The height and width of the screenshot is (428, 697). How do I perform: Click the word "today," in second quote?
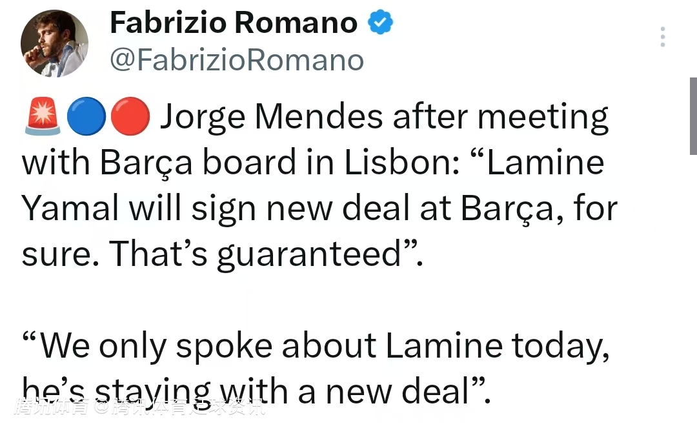560,345
